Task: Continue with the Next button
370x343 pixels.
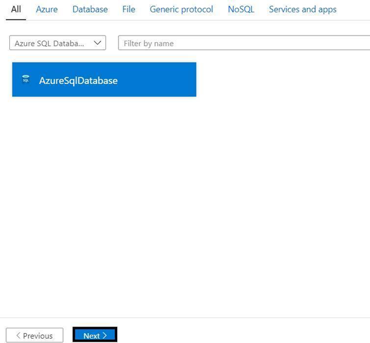Action: tap(95, 335)
